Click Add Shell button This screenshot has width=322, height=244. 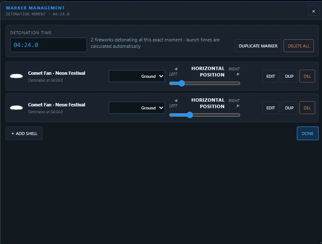24,133
